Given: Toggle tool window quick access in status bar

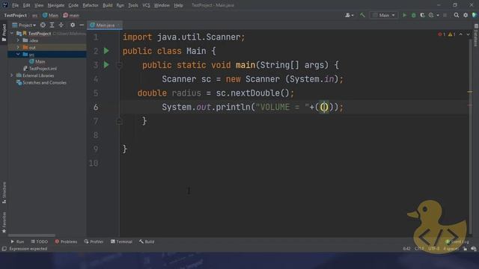Looking at the screenshot, I should [4, 249].
